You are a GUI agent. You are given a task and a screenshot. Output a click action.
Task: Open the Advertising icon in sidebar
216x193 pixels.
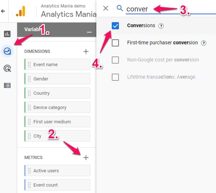pos(7,68)
